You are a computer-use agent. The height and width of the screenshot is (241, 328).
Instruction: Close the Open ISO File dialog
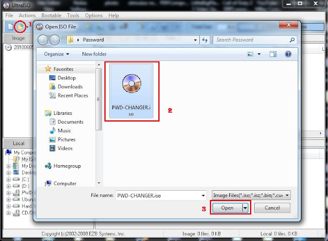point(289,25)
